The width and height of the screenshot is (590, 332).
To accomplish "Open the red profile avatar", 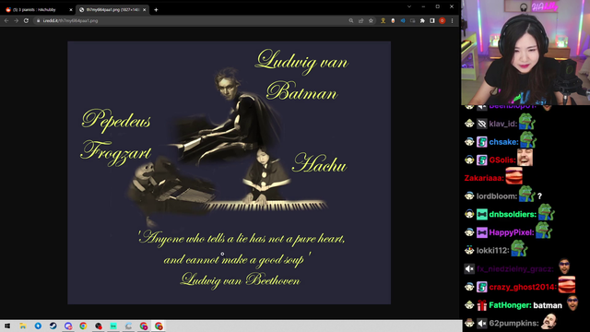I will (442, 20).
